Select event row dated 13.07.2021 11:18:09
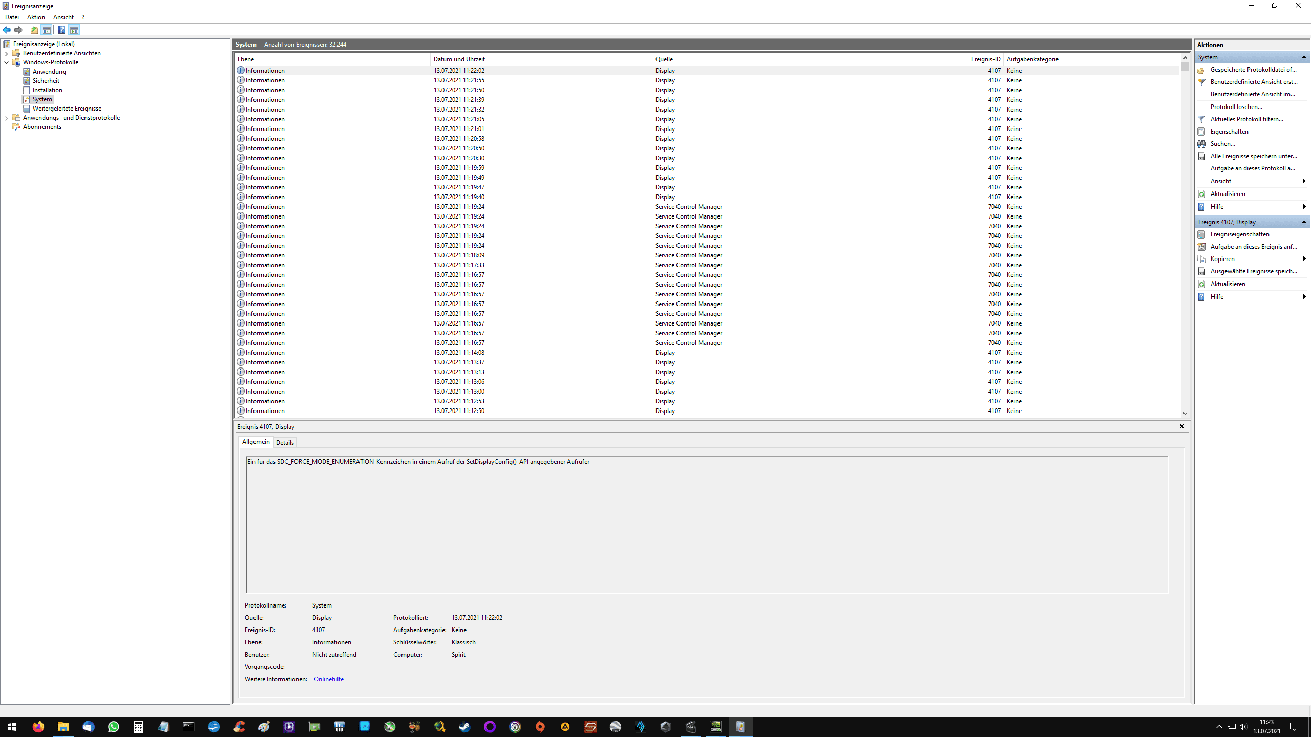1311x737 pixels. pos(707,255)
